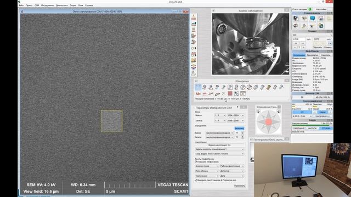Open the СЭМ menu
The height and width of the screenshot is (197, 351).
click(x=37, y=5)
